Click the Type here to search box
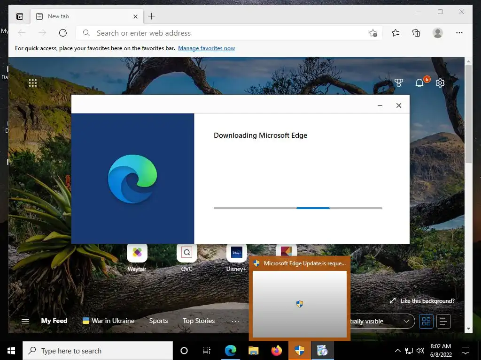The height and width of the screenshot is (360, 481). click(98, 351)
